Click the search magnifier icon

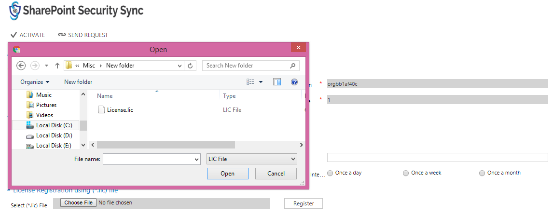click(292, 66)
